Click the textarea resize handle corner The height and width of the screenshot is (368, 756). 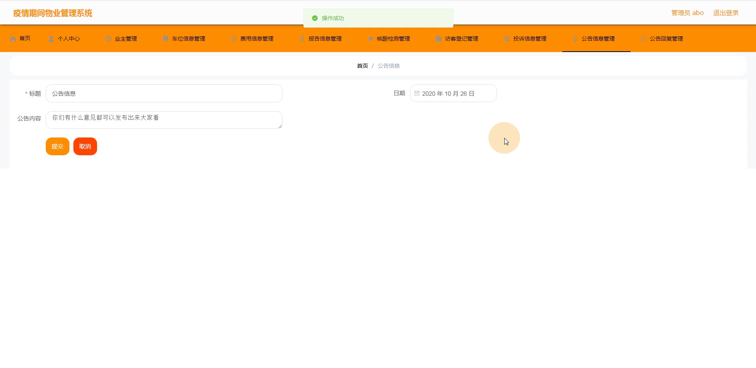[280, 126]
